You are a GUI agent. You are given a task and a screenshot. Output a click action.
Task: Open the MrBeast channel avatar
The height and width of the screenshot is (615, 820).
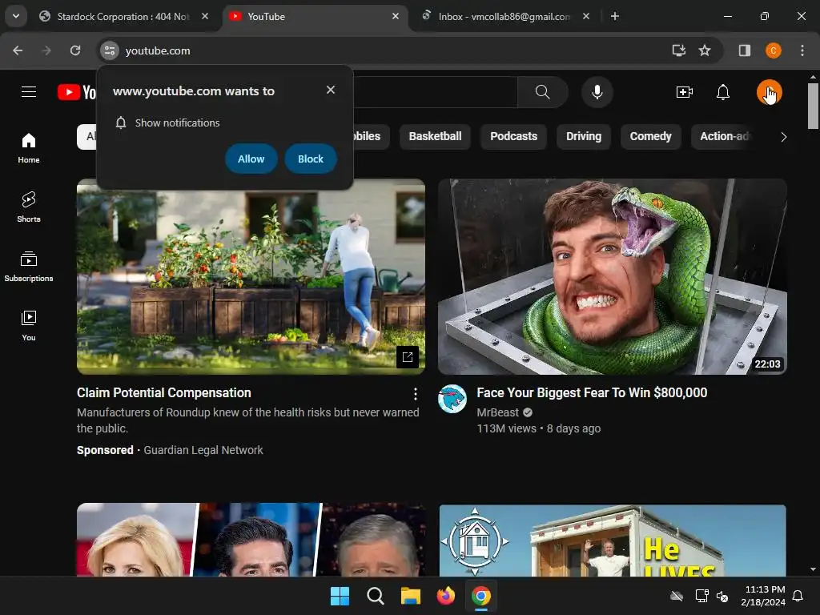452,399
